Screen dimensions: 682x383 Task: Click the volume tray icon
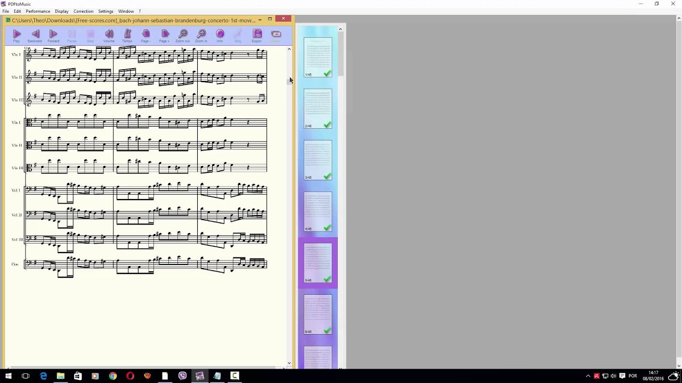click(613, 376)
